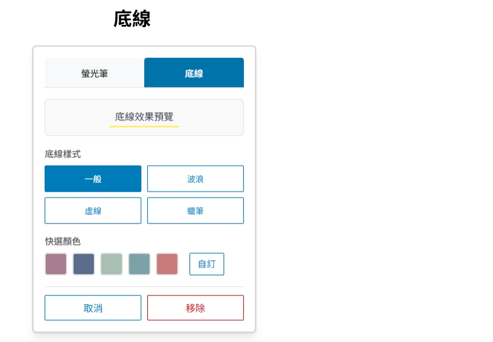
Task: Click the 取消 cancel button
Action: click(x=93, y=307)
